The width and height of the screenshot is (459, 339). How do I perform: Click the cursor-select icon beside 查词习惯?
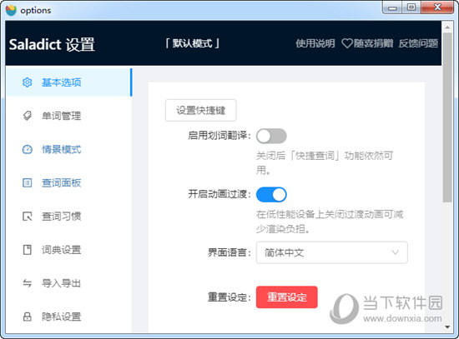pos(28,217)
